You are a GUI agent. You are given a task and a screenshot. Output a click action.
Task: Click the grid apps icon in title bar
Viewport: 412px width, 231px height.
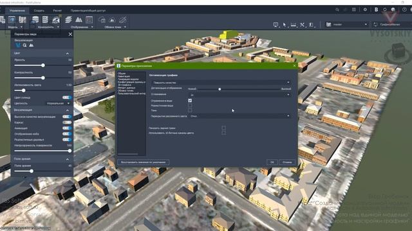click(x=354, y=10)
